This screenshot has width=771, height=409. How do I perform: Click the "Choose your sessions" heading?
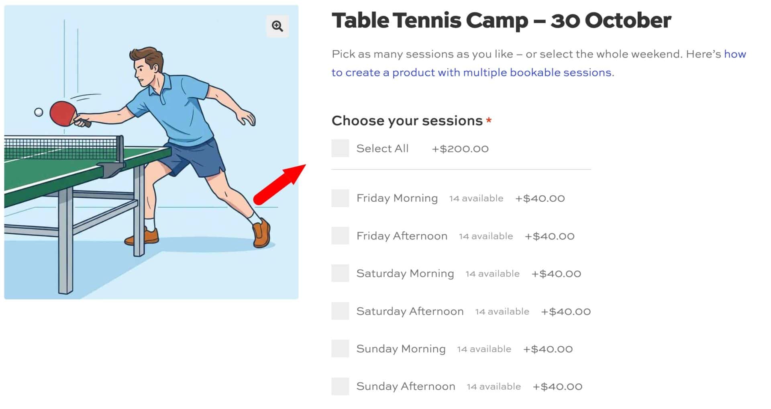(407, 121)
